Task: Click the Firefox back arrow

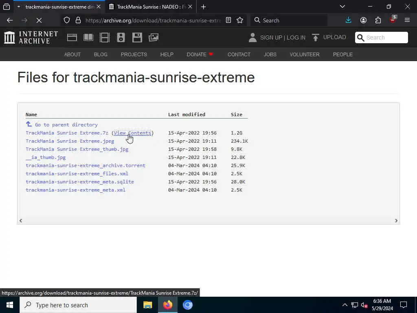Action: pyautogui.click(x=10, y=20)
